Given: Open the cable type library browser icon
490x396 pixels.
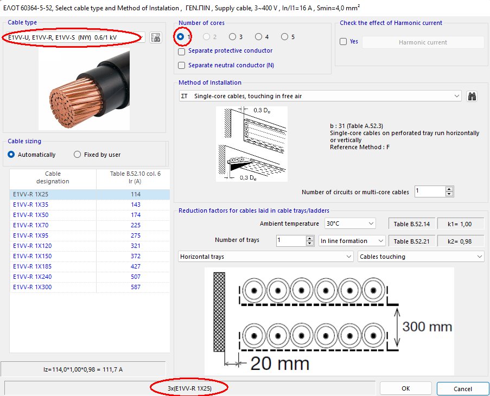Looking at the screenshot, I should [x=156, y=37].
